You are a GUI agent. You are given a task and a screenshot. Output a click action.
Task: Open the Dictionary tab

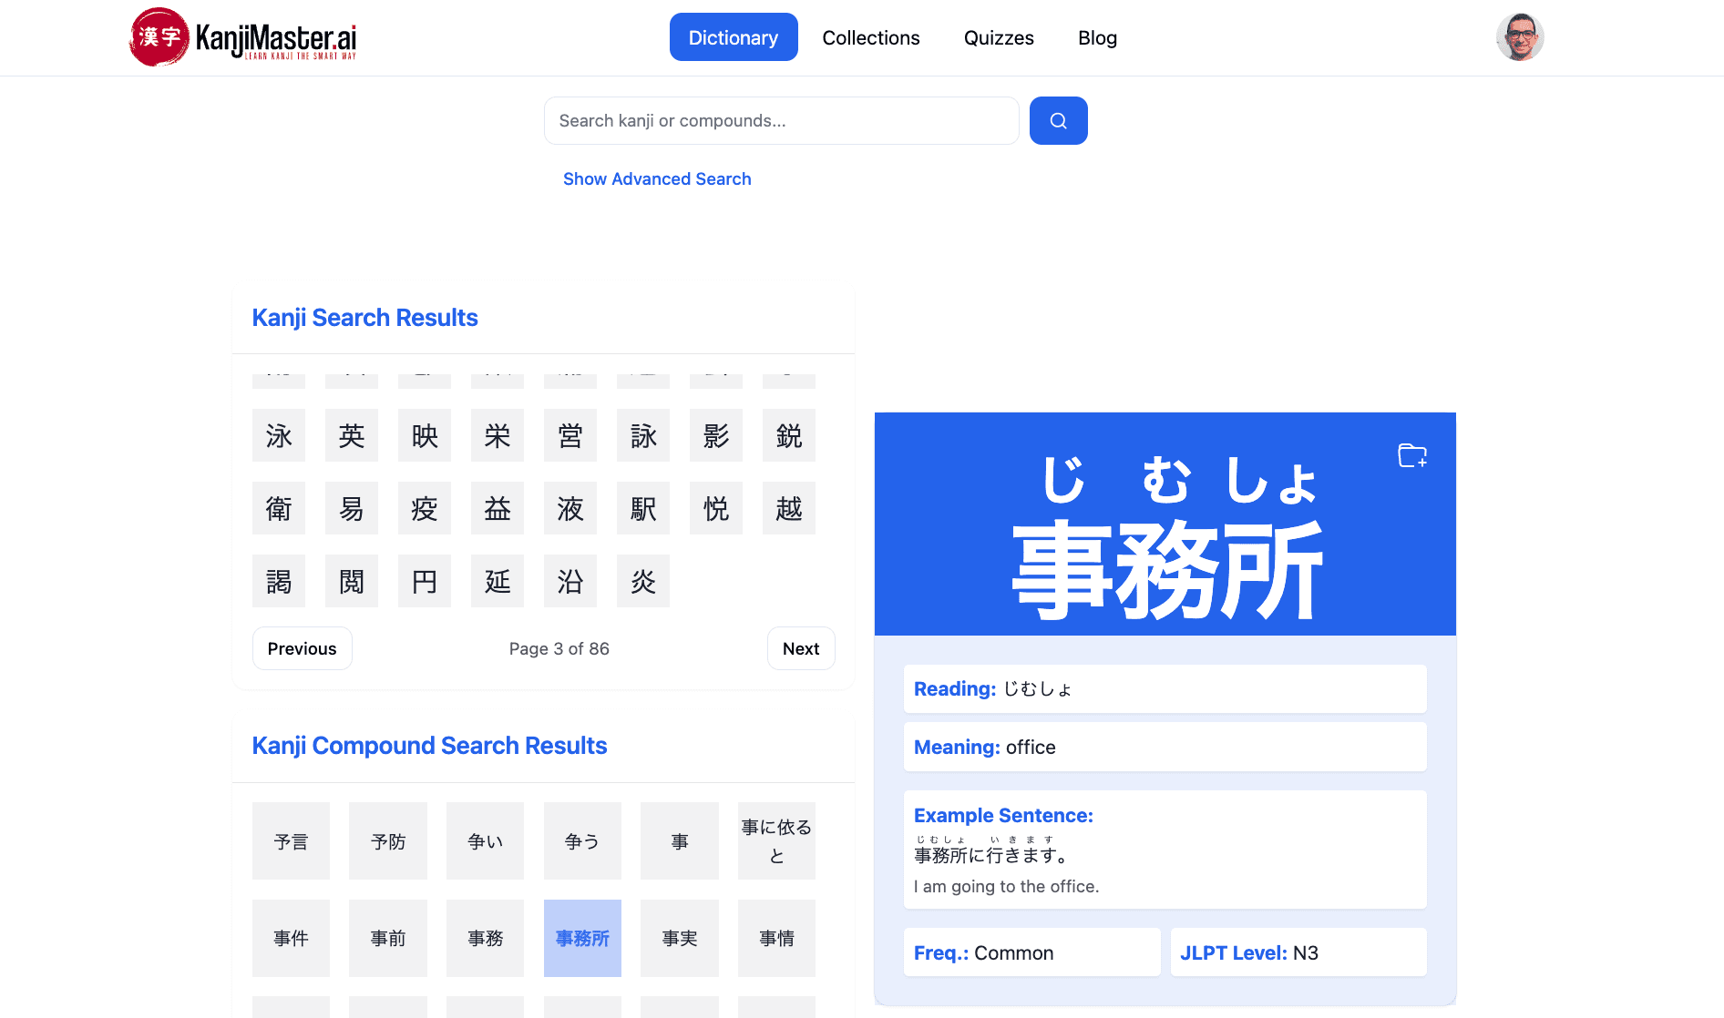click(733, 37)
